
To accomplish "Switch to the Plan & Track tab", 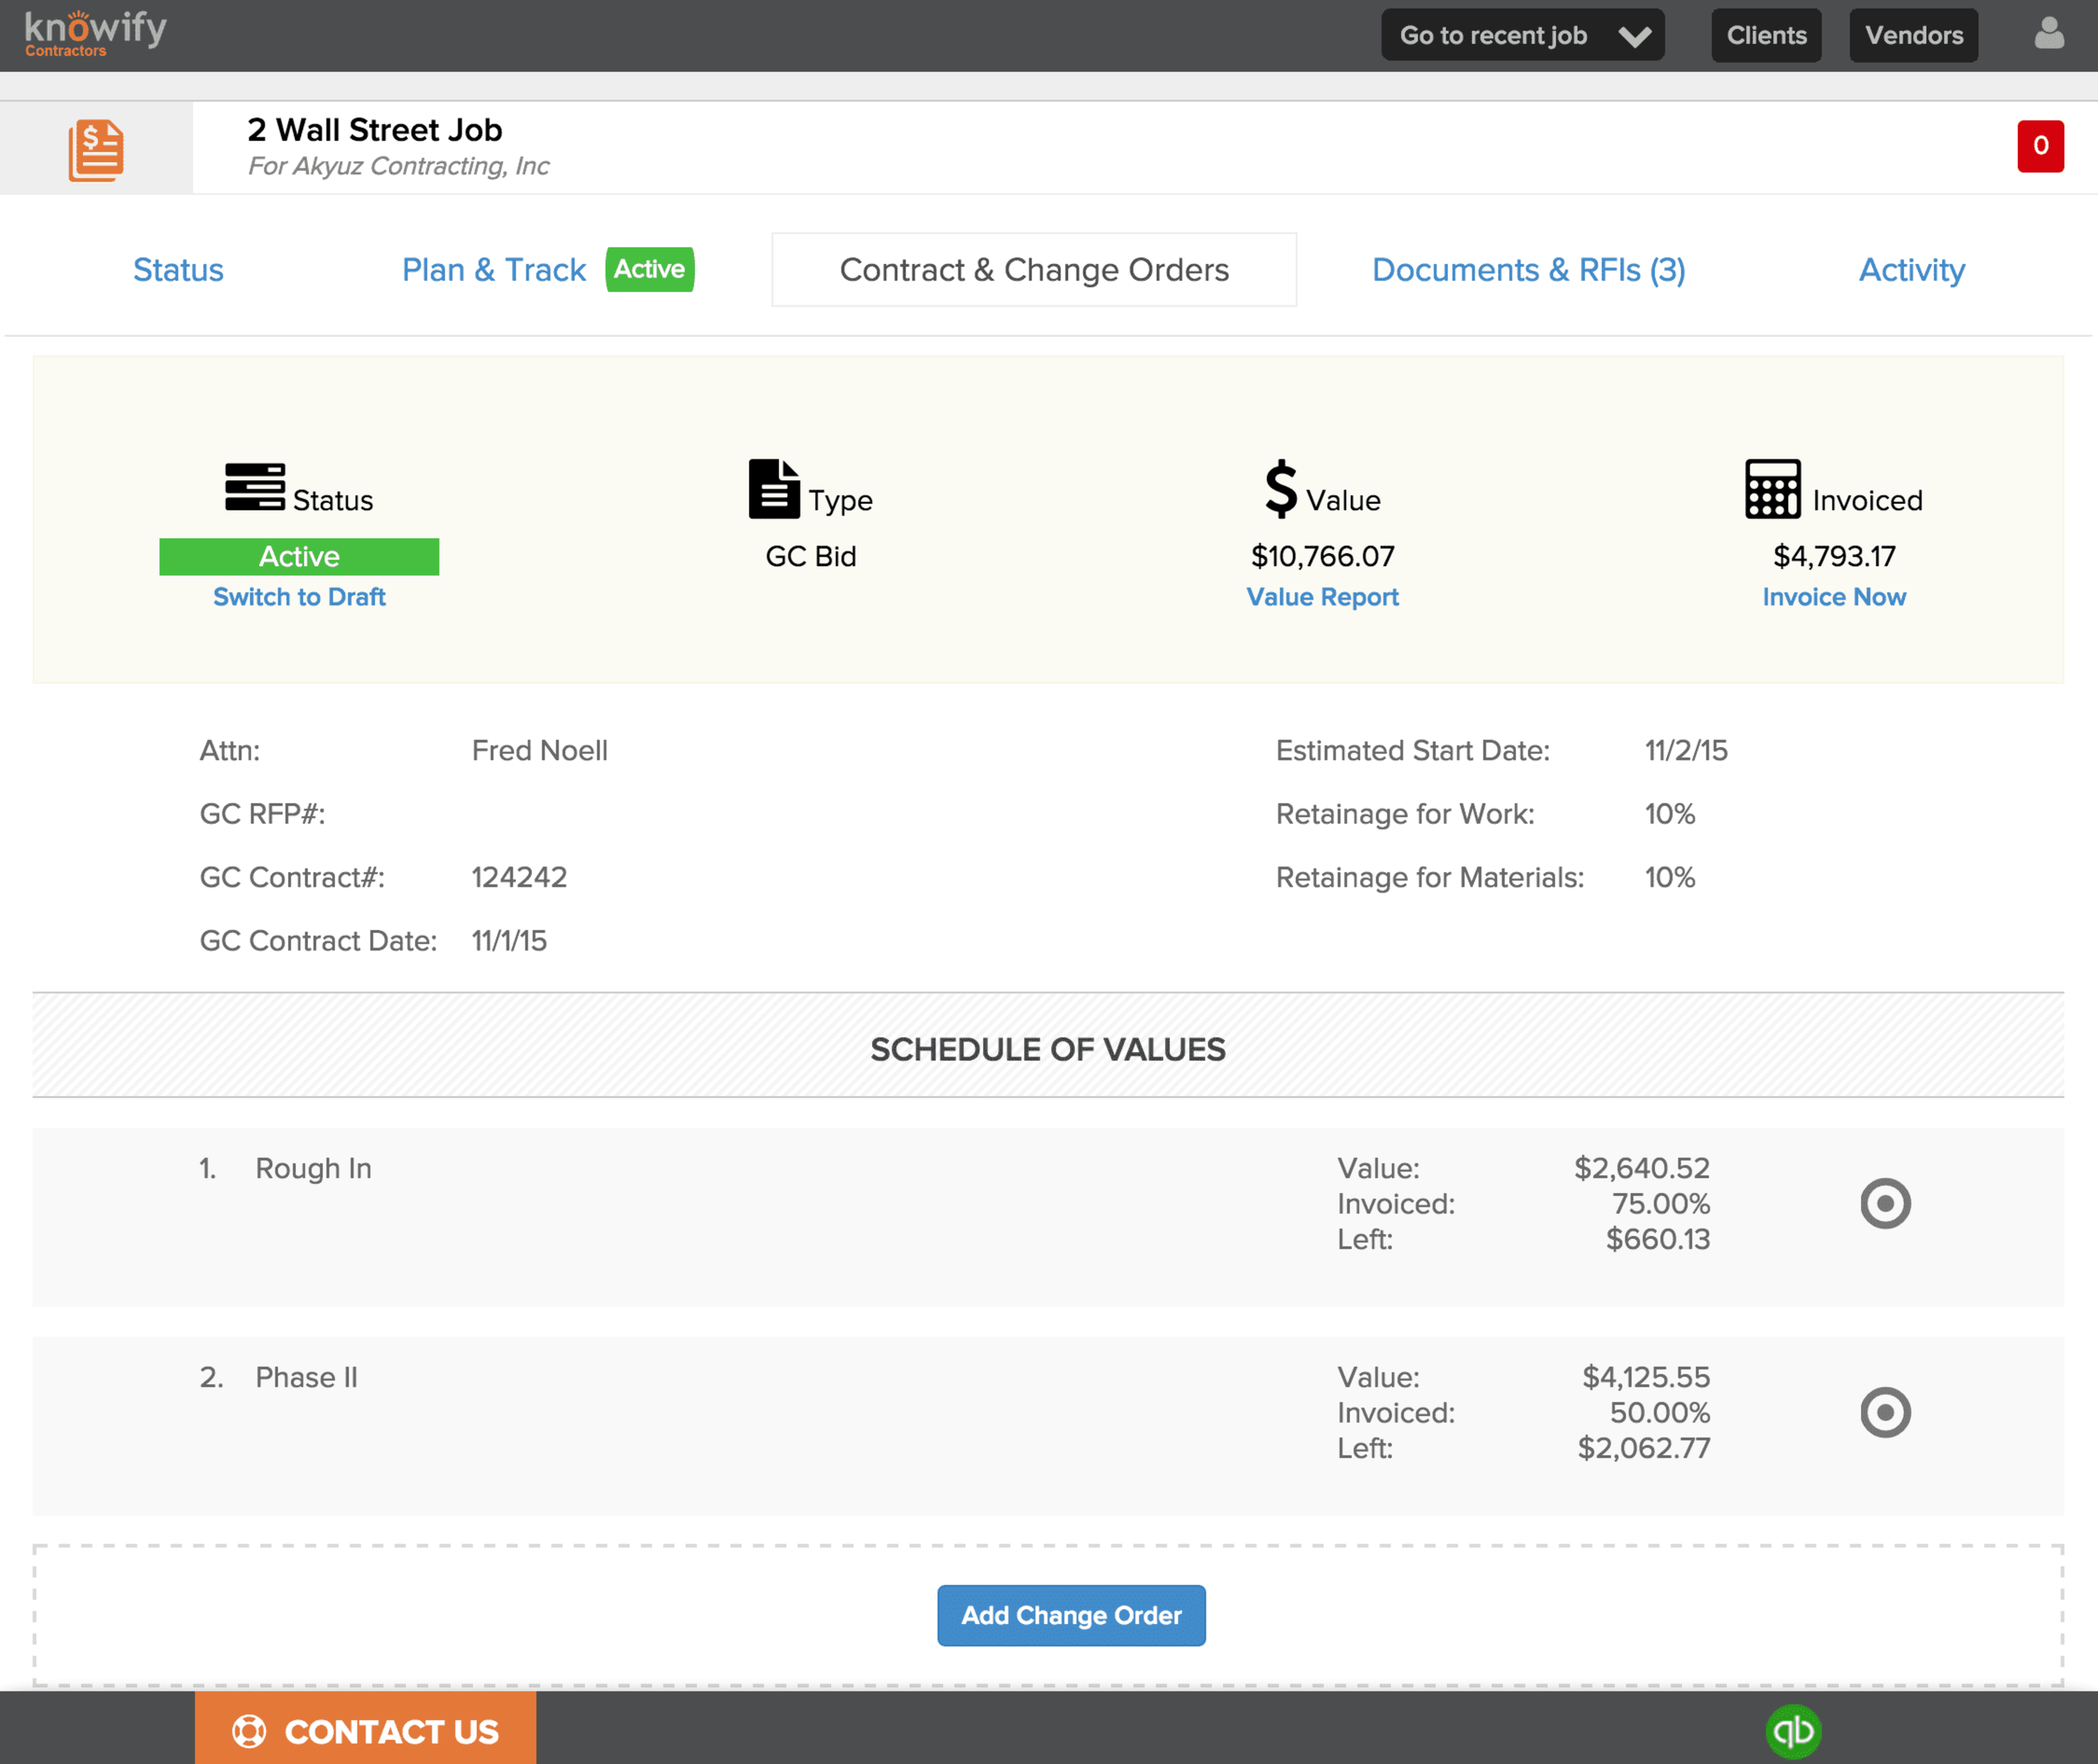I will click(x=494, y=269).
